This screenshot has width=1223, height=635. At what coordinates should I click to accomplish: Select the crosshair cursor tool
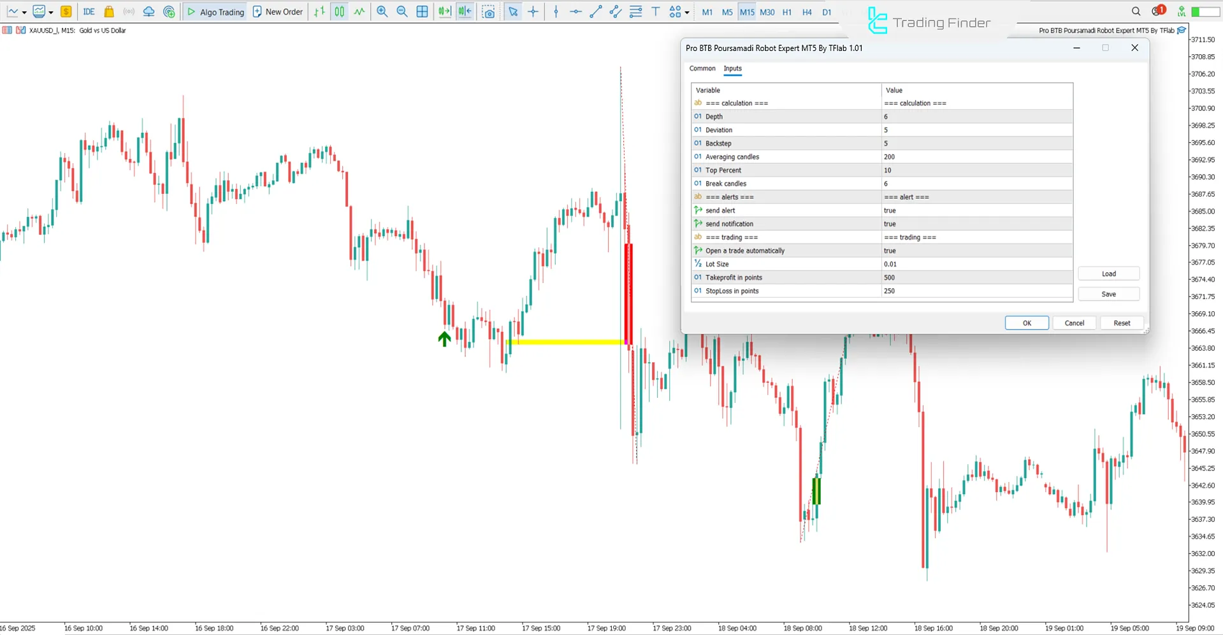coord(533,11)
